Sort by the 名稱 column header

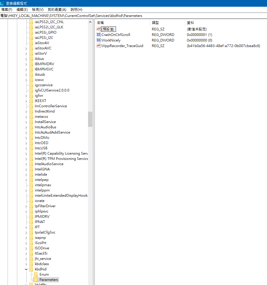(x=100, y=23)
